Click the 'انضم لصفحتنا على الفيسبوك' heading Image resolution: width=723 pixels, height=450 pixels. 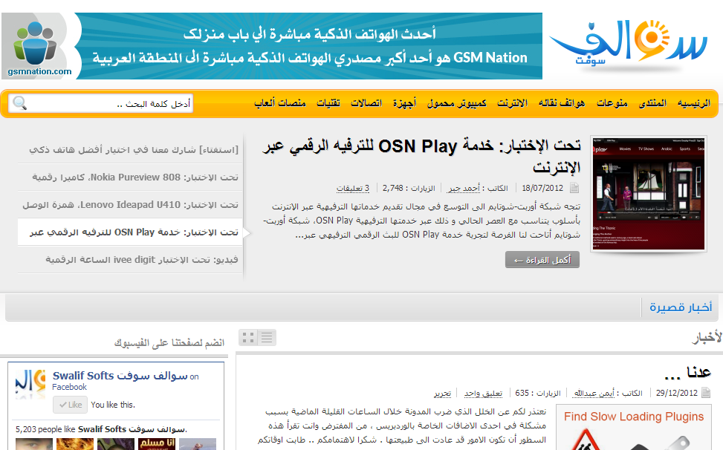(x=169, y=343)
